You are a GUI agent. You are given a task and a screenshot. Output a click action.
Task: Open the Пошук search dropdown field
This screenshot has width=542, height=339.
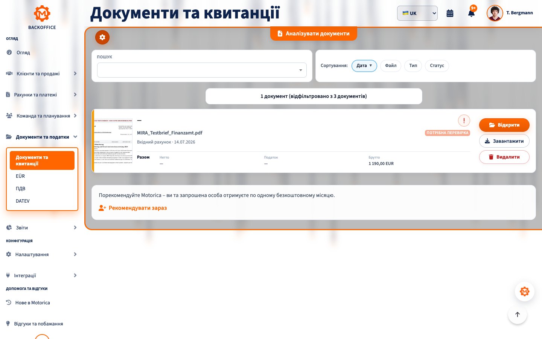coord(202,70)
